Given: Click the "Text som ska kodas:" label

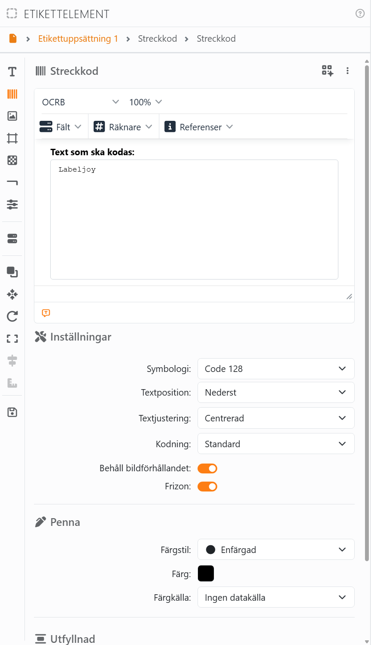Looking at the screenshot, I should click(x=92, y=152).
